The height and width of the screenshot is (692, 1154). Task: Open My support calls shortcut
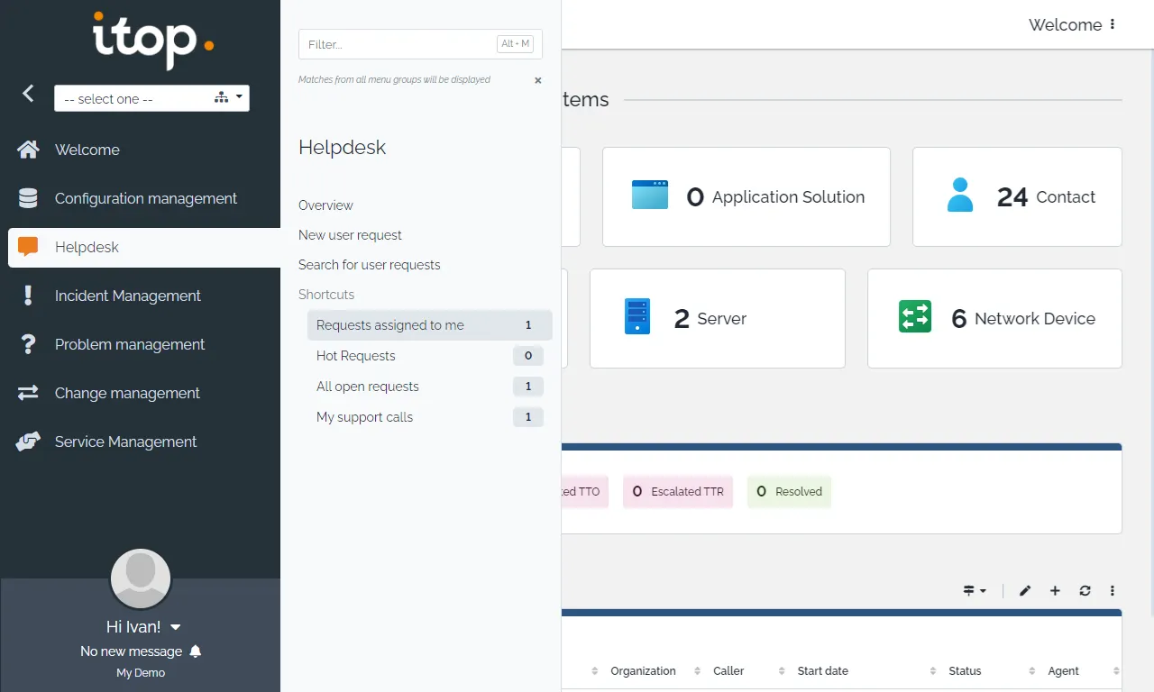429,417
